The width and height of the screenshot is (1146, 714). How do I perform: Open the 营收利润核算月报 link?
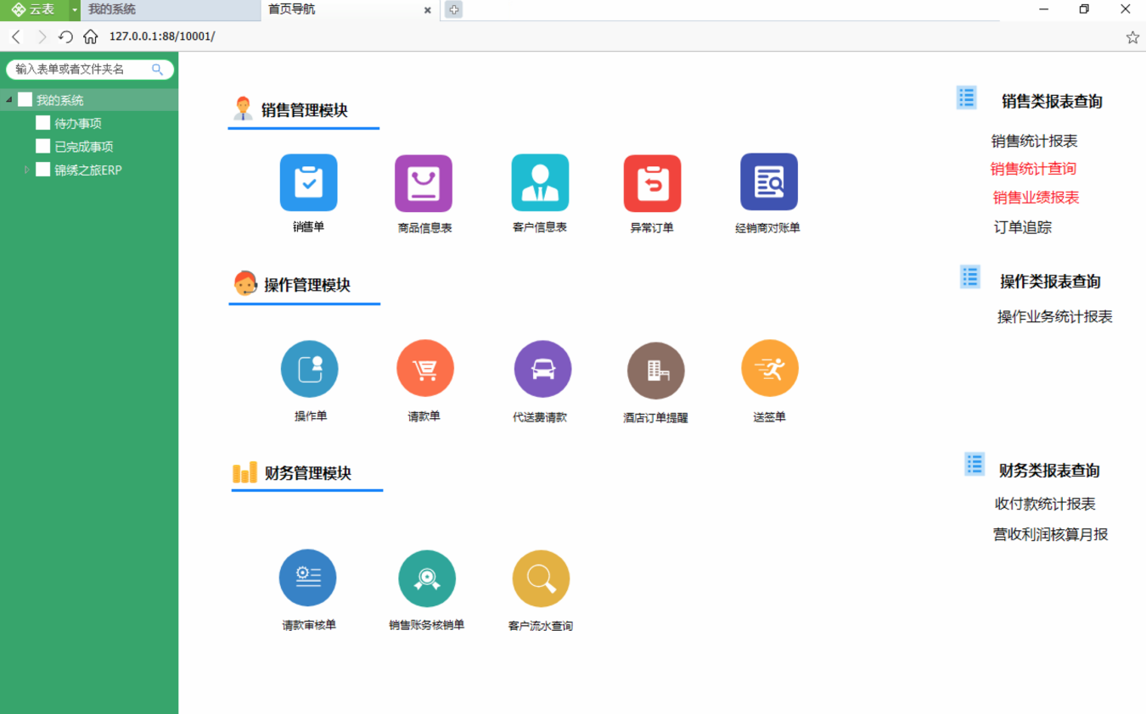click(x=1051, y=535)
